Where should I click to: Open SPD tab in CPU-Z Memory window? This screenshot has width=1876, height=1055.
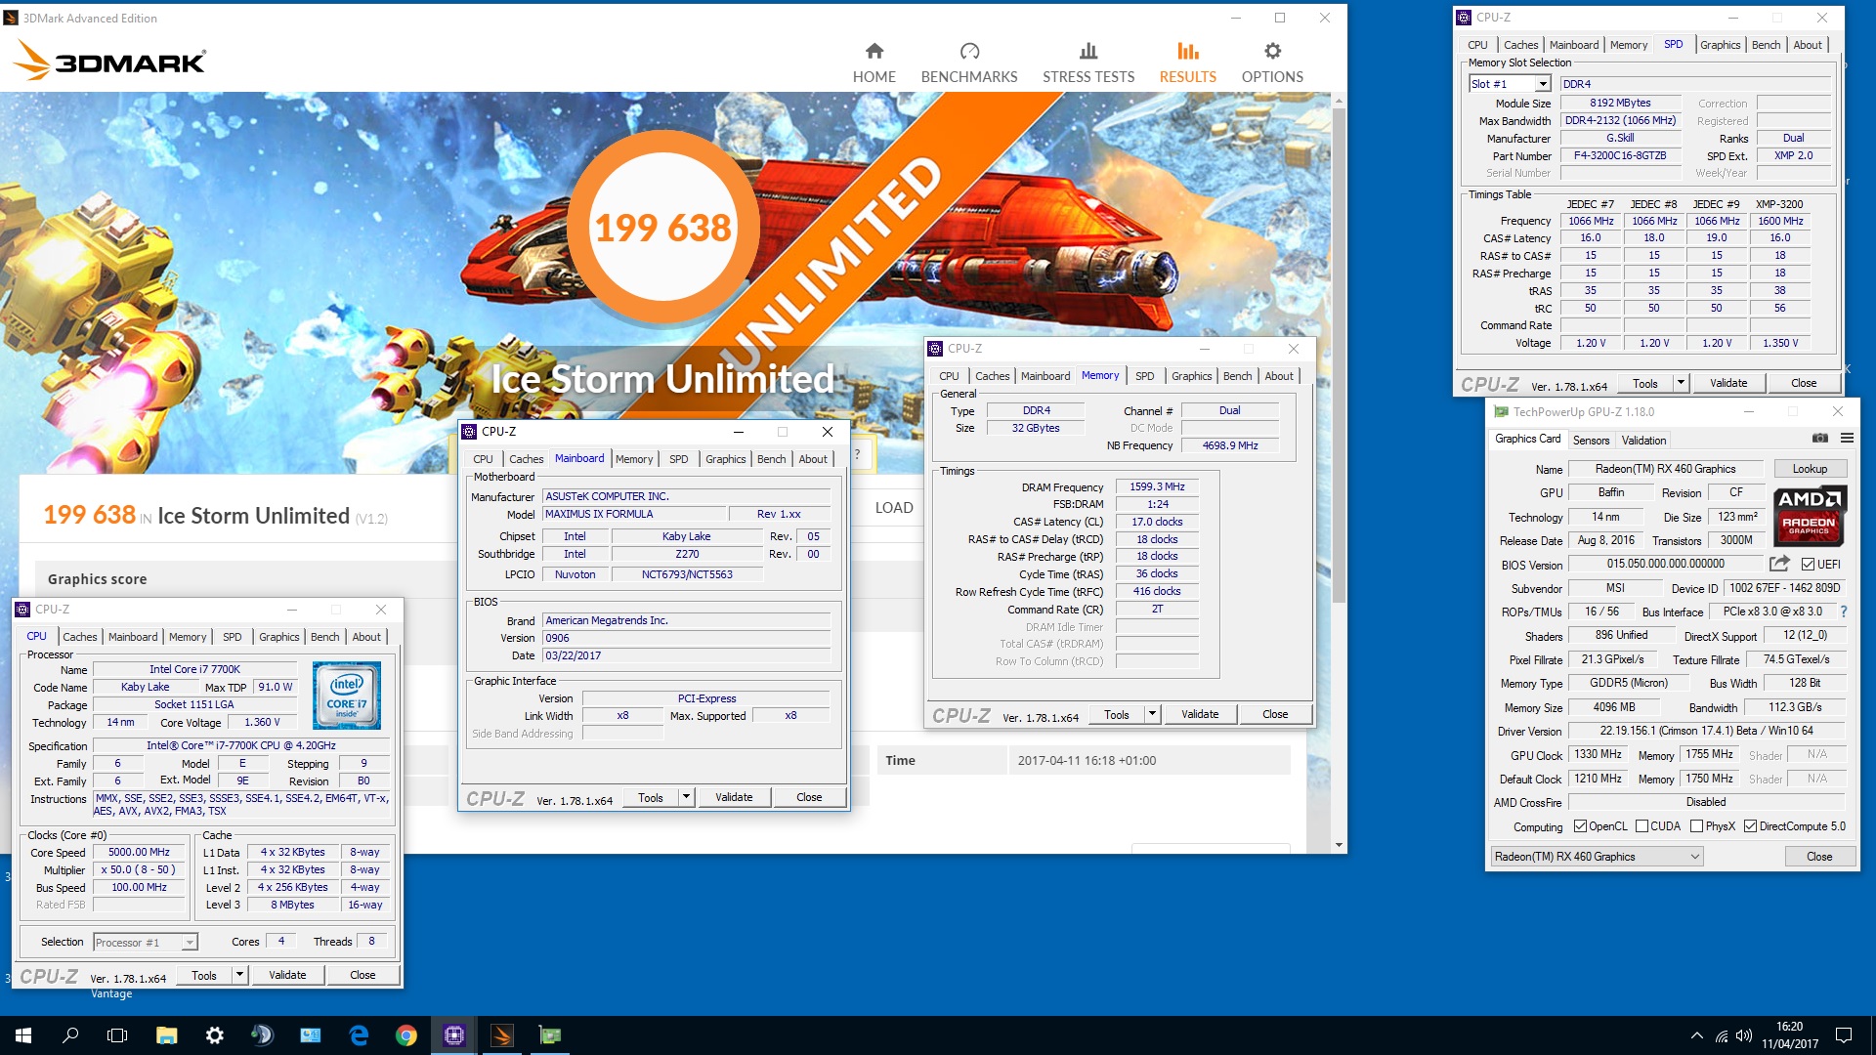click(1144, 376)
